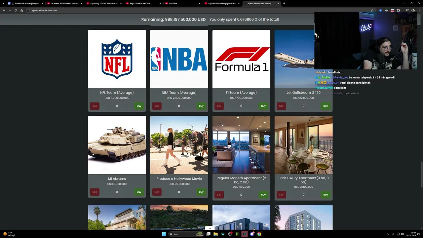Click the M1 Abrams quantity field
This screenshot has height=238, width=423.
[117, 192]
